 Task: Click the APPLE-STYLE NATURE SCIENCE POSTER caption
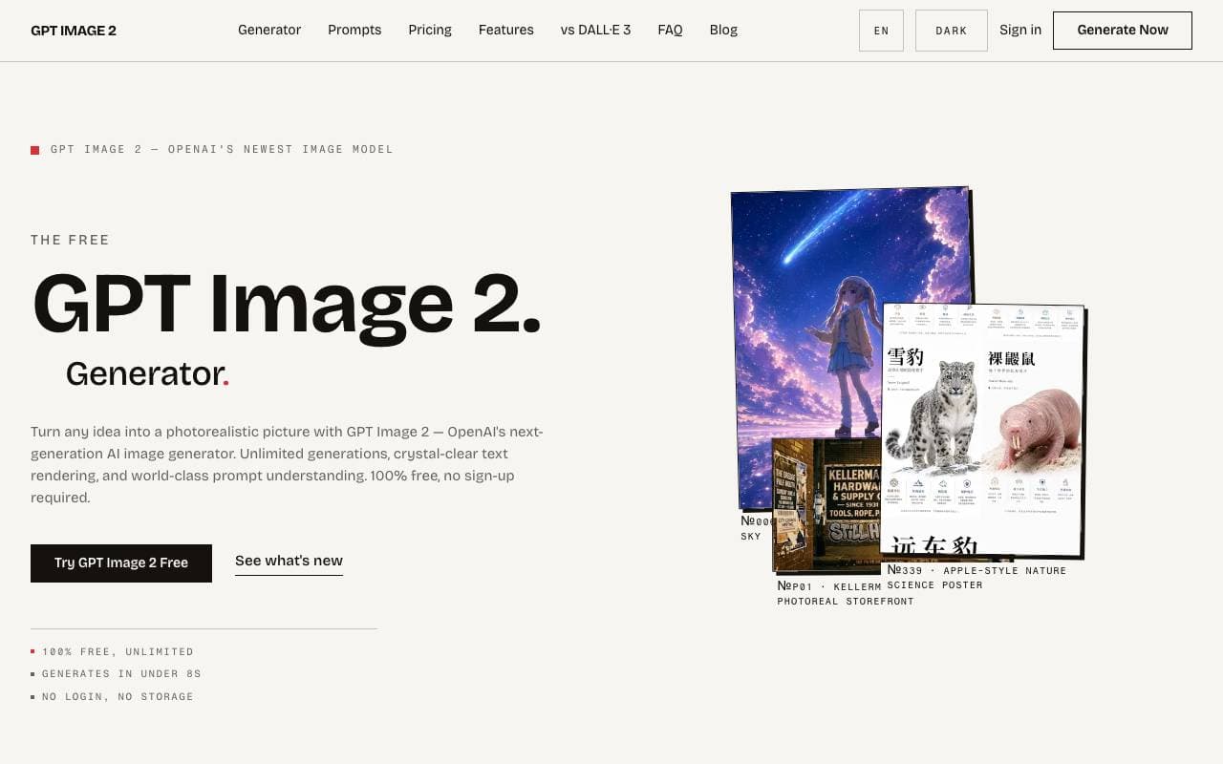click(976, 578)
